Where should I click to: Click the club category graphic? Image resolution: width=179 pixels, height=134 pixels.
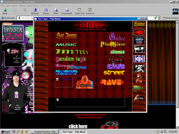click(x=116, y=66)
